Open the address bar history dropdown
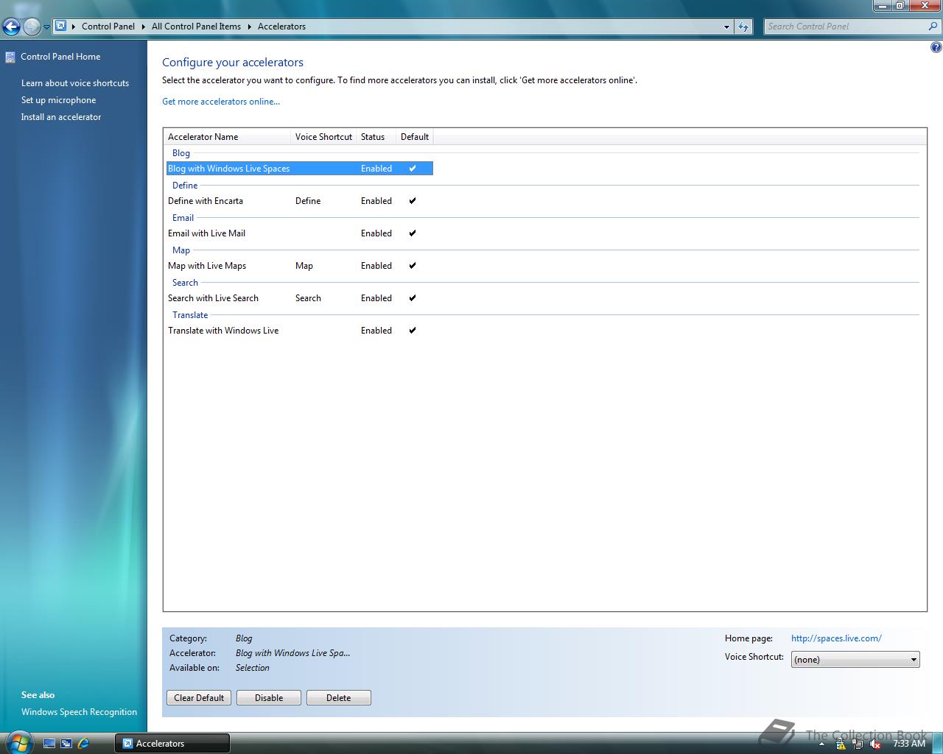Viewport: 943px width, 754px height. [x=726, y=27]
